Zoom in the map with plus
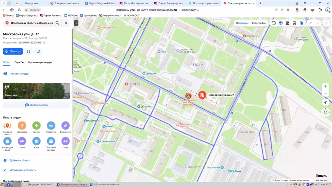Viewport: 332px width, 187px height. 326,86
